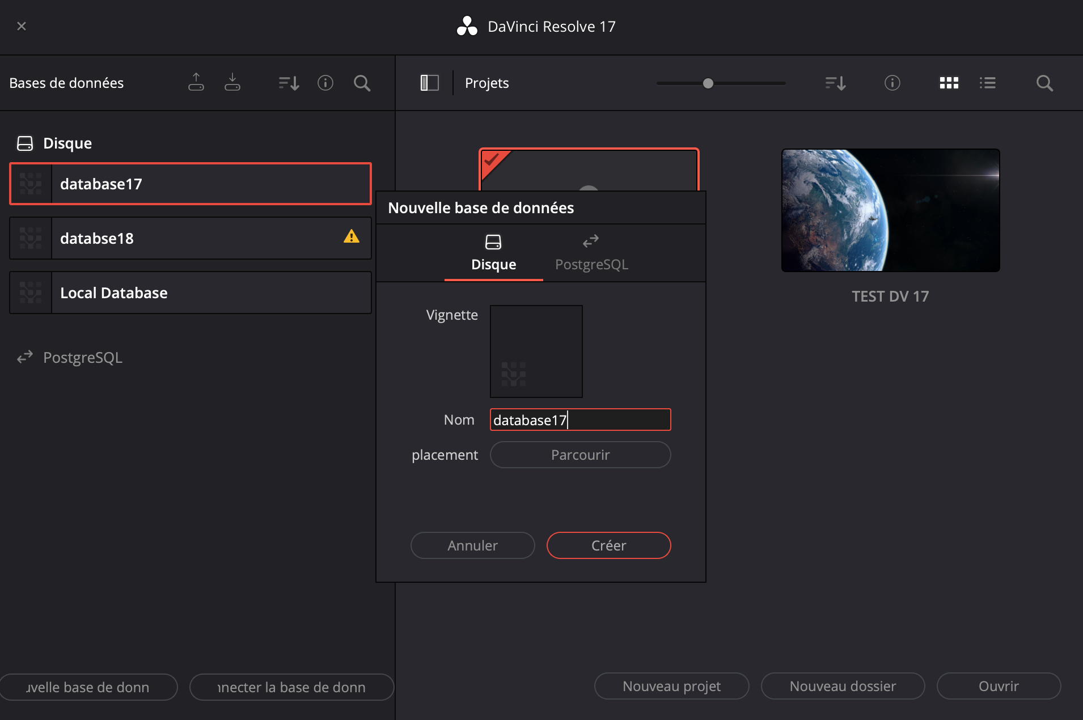Adjust the thumbnail size slider

708,83
